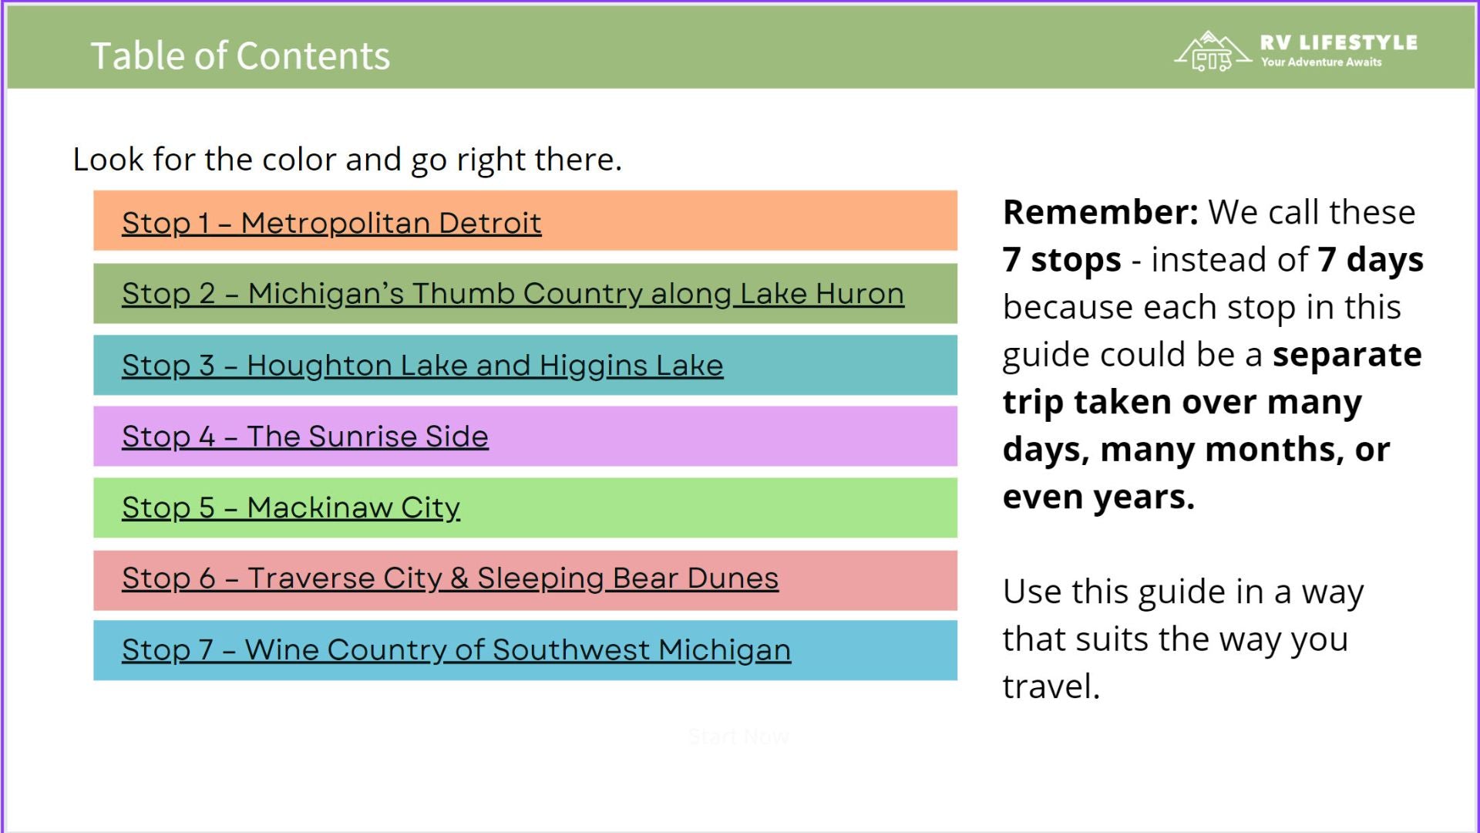Click the Your Adventure Awaits tagline
The image size is (1480, 833).
tap(1321, 62)
